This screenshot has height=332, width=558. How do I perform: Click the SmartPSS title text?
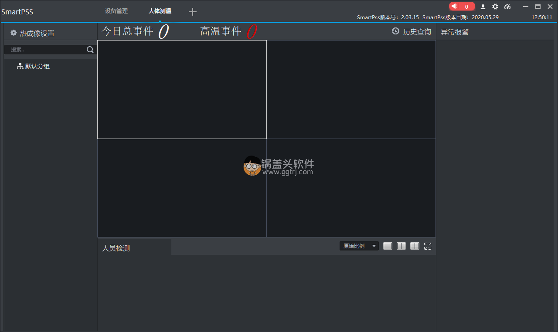pos(17,12)
